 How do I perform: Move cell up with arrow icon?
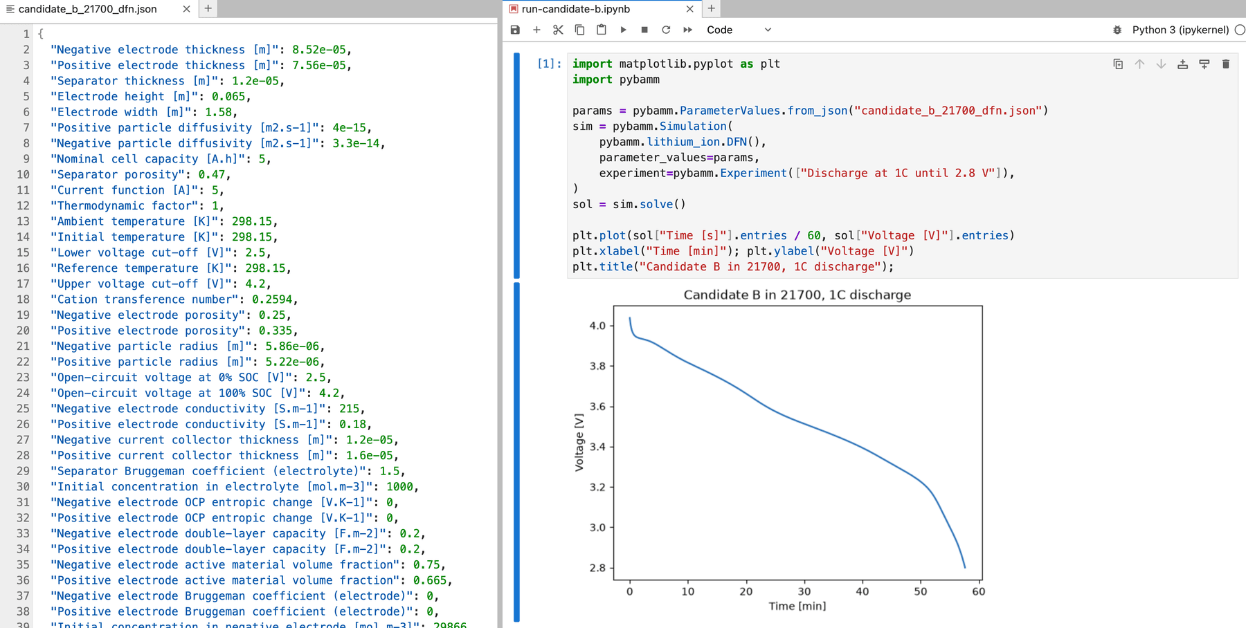pos(1139,64)
